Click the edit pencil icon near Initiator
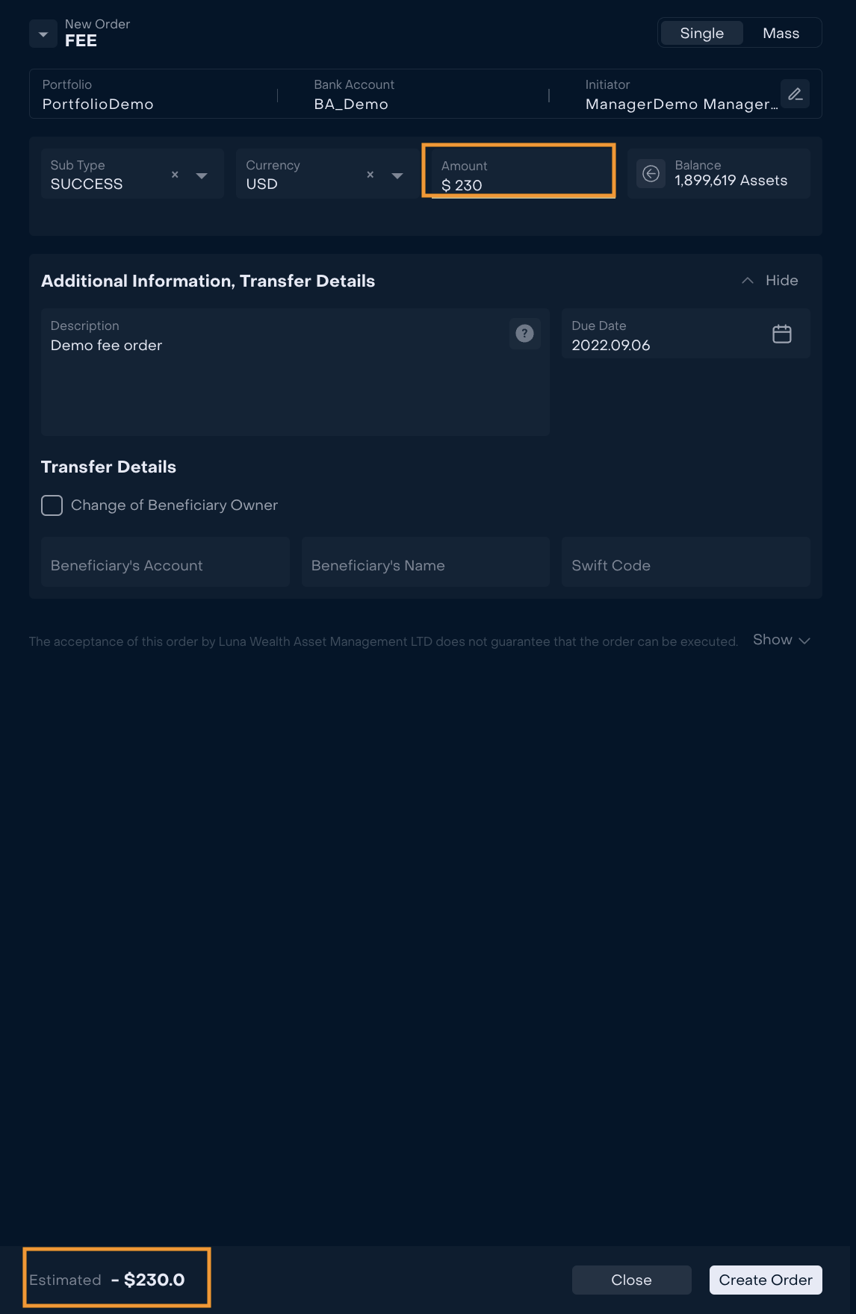The height and width of the screenshot is (1314, 856). (795, 94)
